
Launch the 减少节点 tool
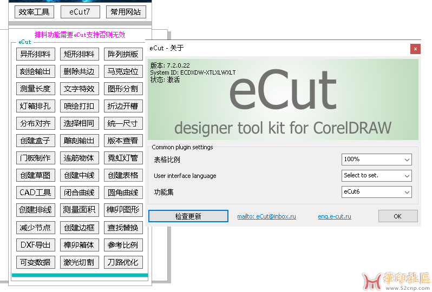click(36, 228)
